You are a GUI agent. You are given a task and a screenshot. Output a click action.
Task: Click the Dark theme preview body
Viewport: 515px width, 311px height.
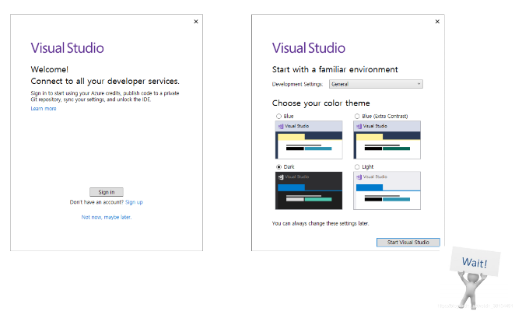click(309, 195)
